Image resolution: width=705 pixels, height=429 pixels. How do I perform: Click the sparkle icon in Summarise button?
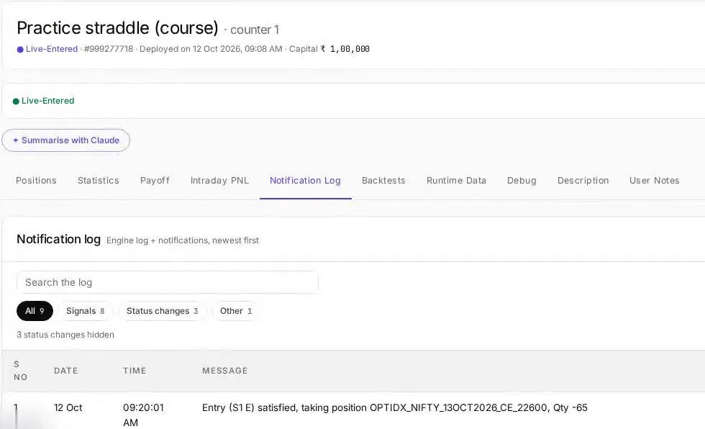point(16,140)
